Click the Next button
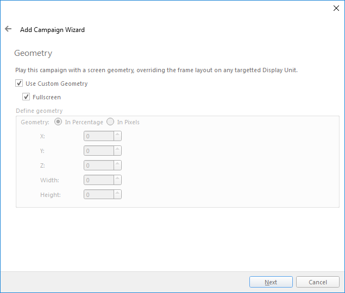345x293 pixels. tap(271, 282)
